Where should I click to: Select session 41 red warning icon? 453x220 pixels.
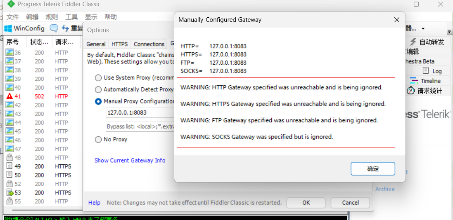click(10, 96)
